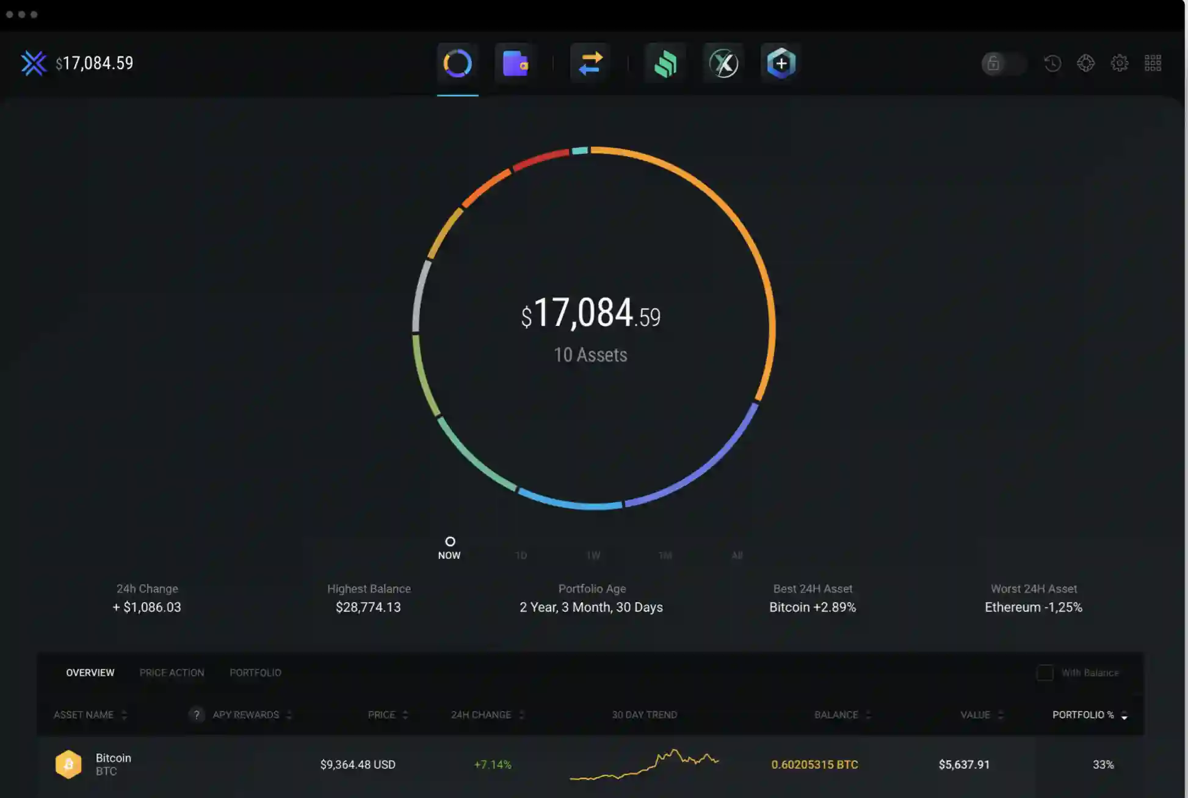Viewport: 1188px width, 798px height.
Task: Click the Bitcoin 30 day trend chart
Action: [644, 764]
